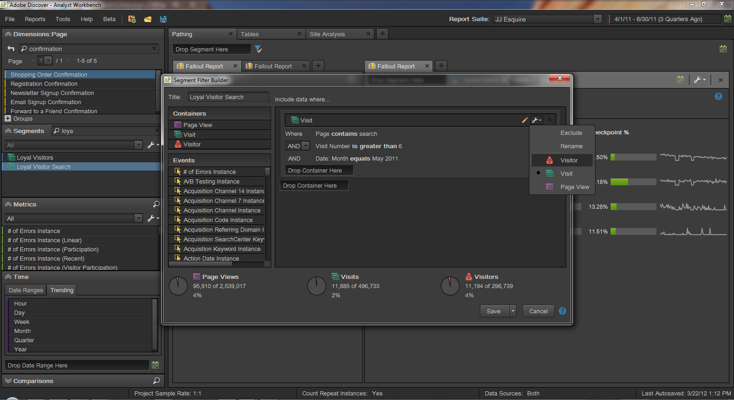Click the save project disk icon
The width and height of the screenshot is (734, 400).
(x=163, y=19)
